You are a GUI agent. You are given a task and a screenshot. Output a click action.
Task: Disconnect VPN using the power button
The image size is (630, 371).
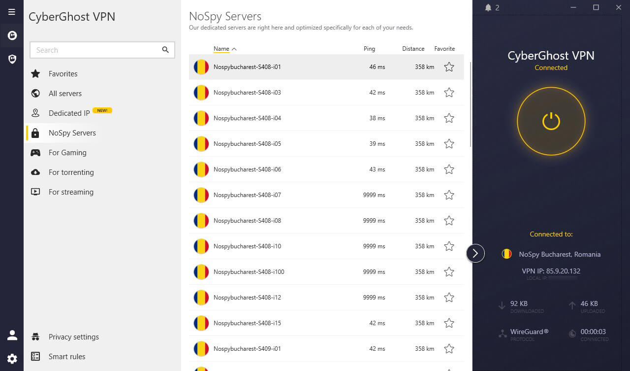pos(551,121)
